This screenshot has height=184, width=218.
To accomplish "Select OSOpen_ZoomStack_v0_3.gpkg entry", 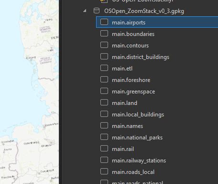I will (144, 11).
